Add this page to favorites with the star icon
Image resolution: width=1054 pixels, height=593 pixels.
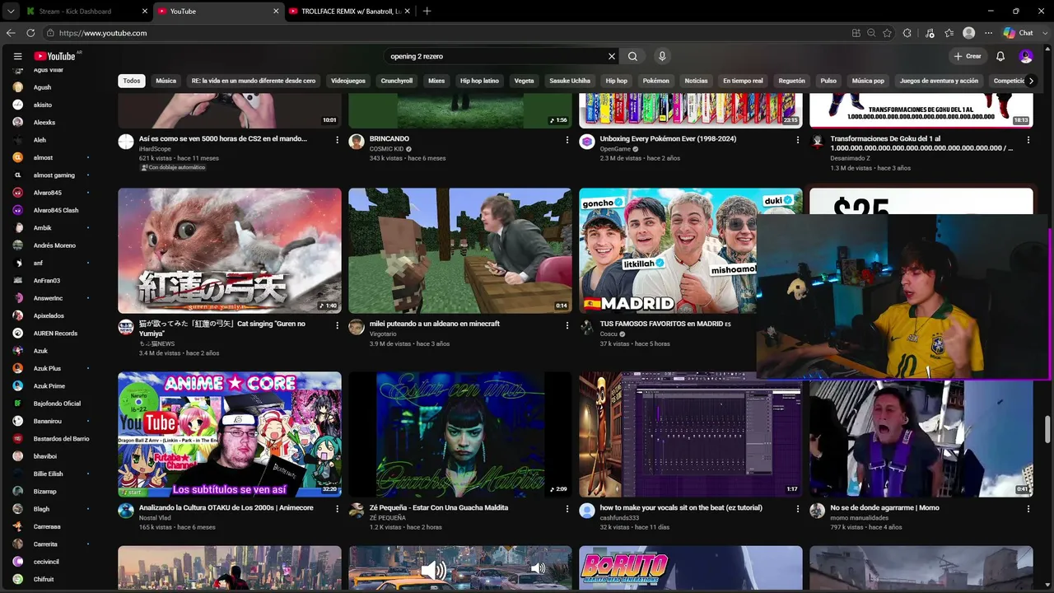pyautogui.click(x=887, y=33)
